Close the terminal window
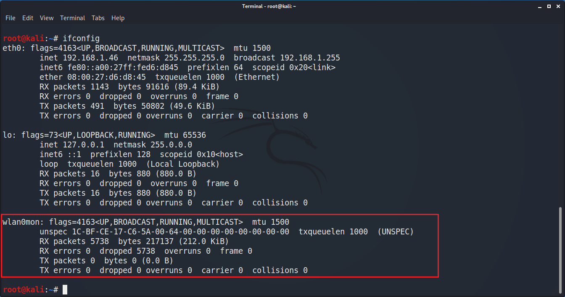 point(558,6)
